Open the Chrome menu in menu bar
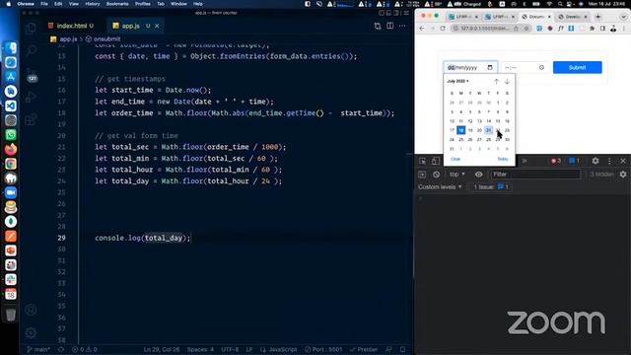This screenshot has width=631, height=355. [x=26, y=4]
